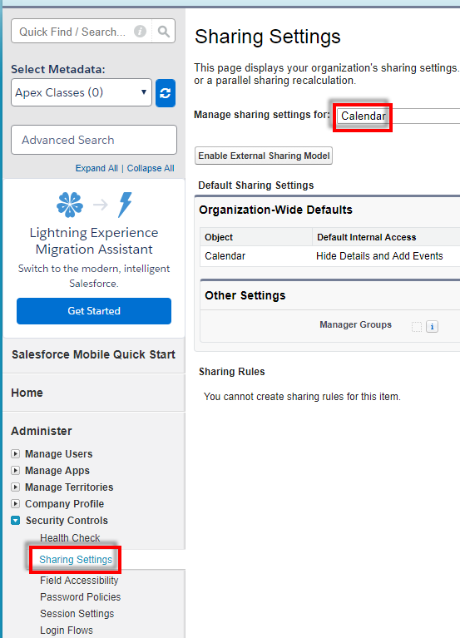This screenshot has width=460, height=638.
Task: Open Salesforce Mobile Quick Start
Action: [x=93, y=355]
